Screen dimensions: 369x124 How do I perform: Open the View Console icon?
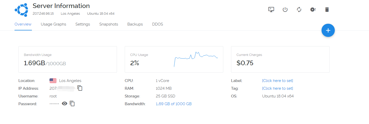click(x=271, y=10)
